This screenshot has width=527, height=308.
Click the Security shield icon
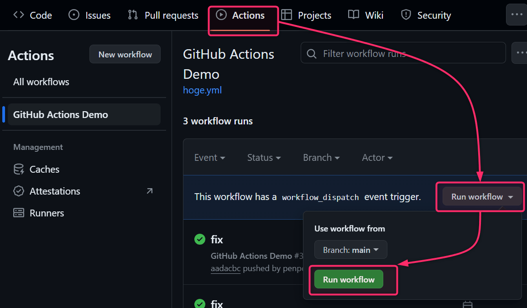click(406, 15)
